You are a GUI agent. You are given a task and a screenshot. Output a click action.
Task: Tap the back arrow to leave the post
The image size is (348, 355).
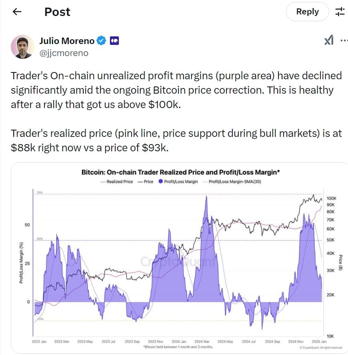[16, 12]
